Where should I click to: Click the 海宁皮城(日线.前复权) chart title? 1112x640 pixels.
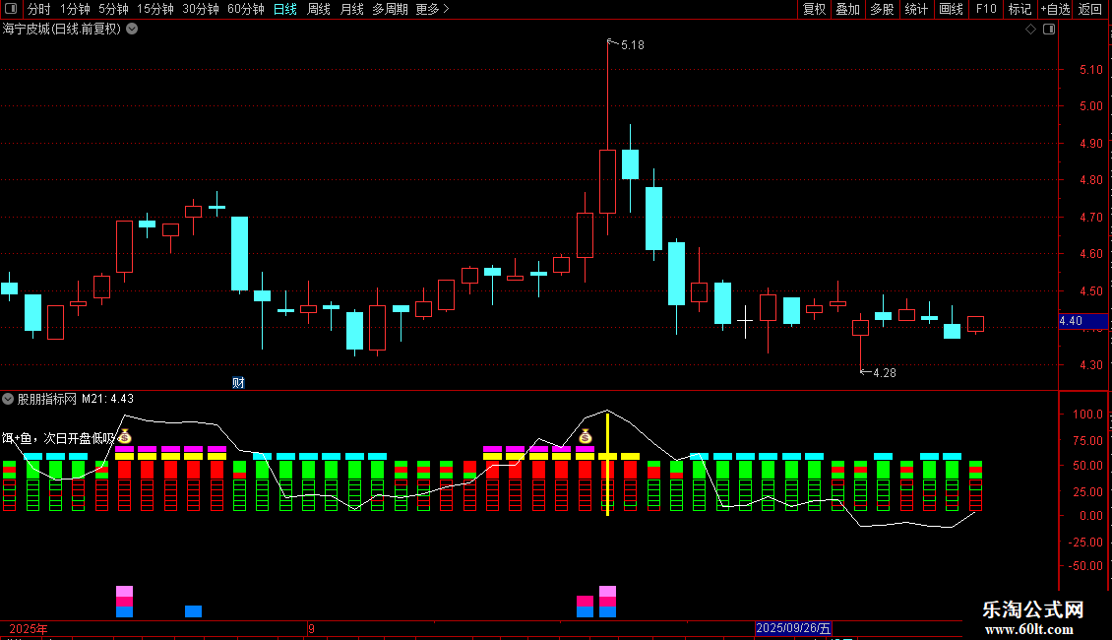tap(62, 30)
